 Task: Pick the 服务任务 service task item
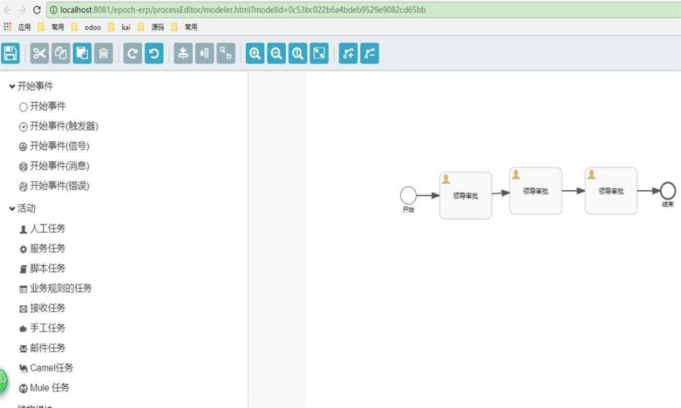42,249
